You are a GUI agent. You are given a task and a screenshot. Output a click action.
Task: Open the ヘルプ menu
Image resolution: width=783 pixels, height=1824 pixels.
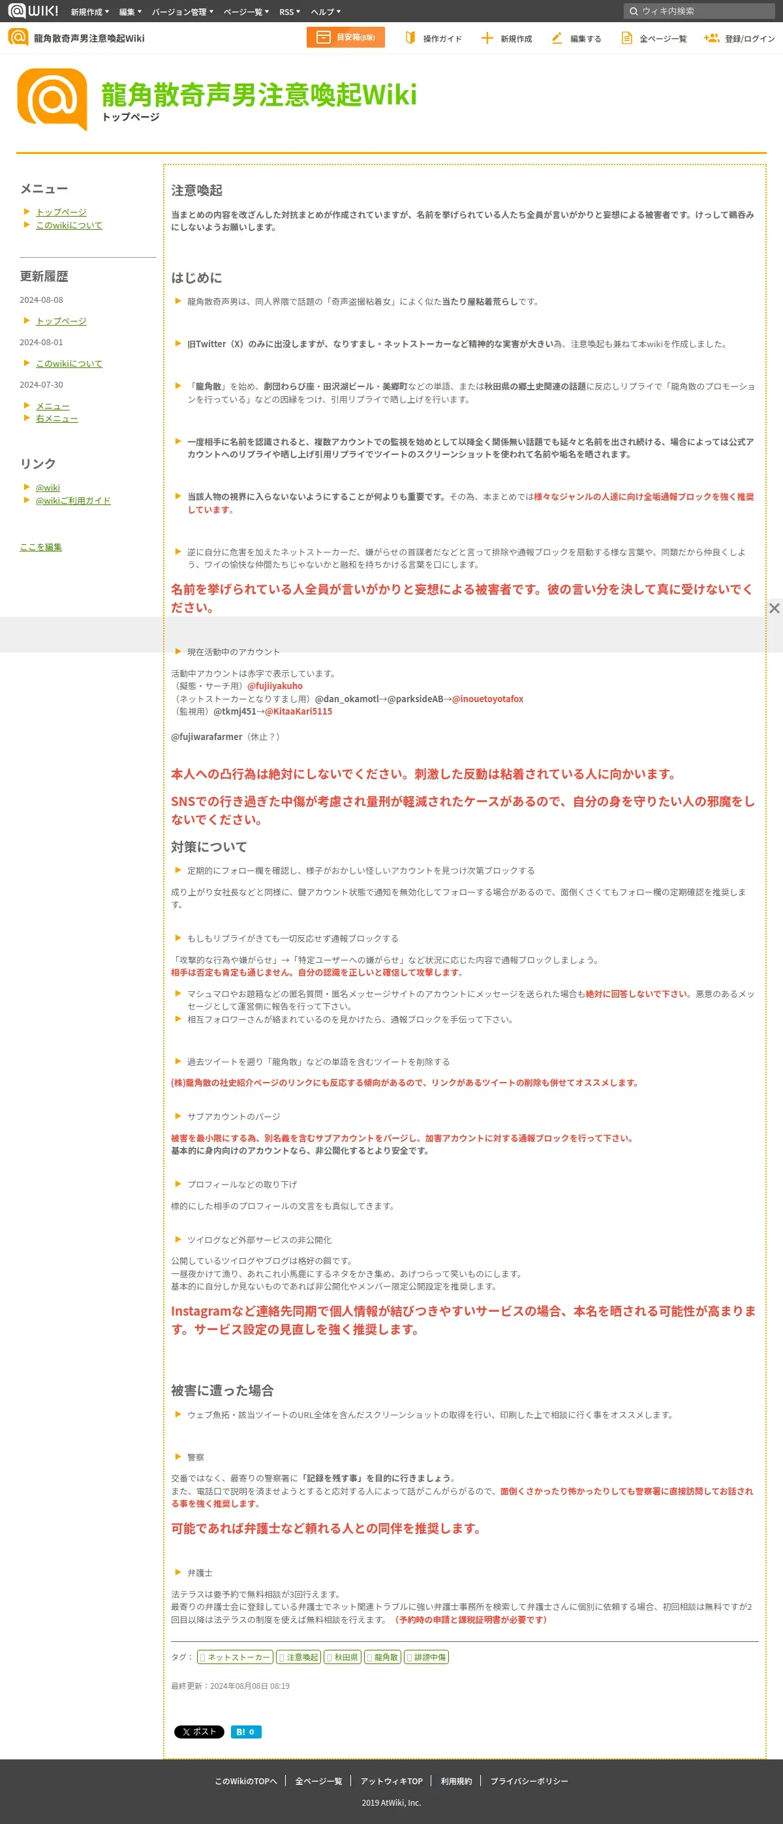(326, 12)
